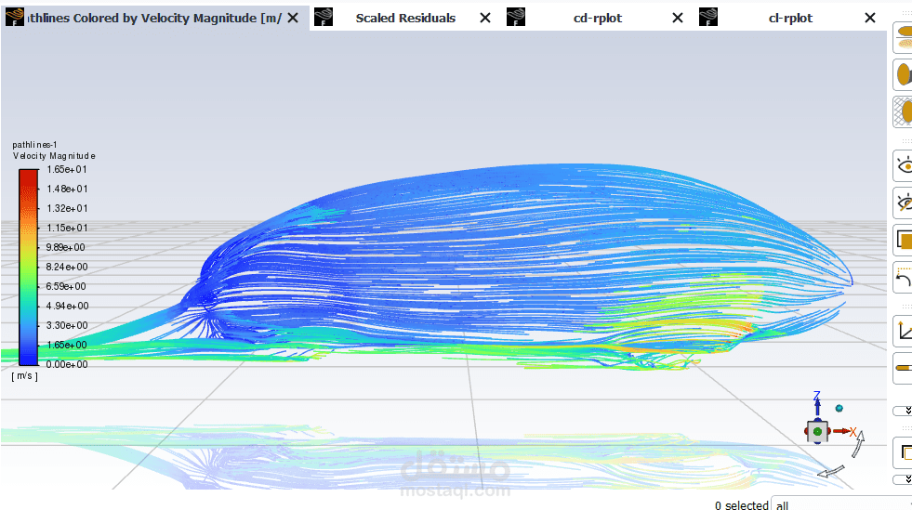Click the orange ruler bar icon
The image size is (912, 510).
tap(904, 368)
